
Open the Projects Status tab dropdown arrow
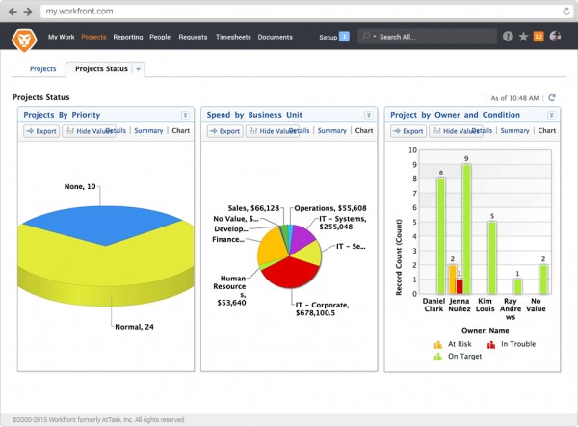coord(139,69)
